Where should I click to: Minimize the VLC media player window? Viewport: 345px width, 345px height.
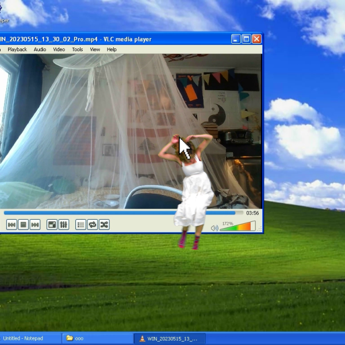point(236,39)
